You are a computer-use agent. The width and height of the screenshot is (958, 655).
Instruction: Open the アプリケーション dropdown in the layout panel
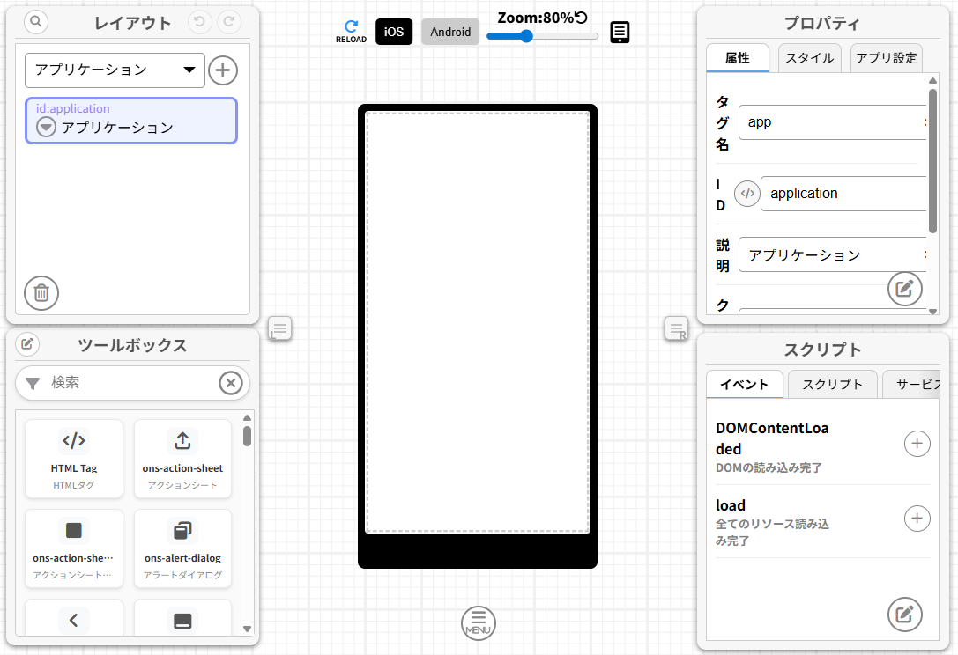pos(115,70)
